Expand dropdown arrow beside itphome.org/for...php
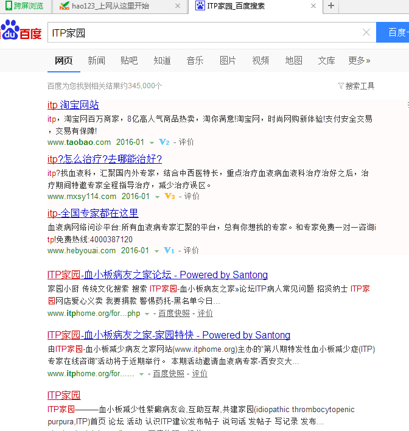The image size is (409, 431). (x=147, y=314)
